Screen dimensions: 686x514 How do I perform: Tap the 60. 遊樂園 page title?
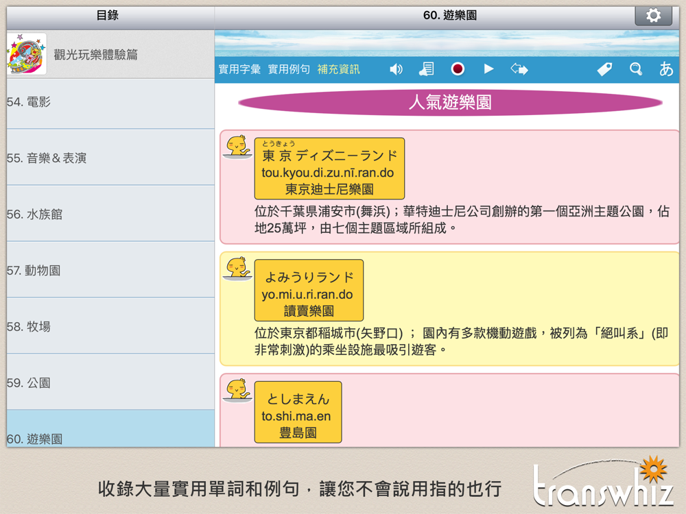tap(450, 15)
